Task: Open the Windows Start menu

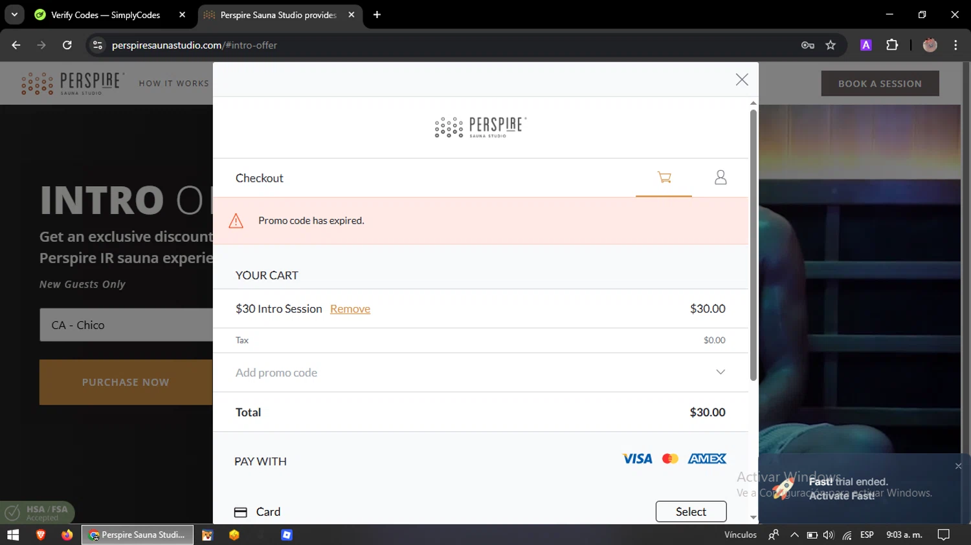Action: pyautogui.click(x=13, y=535)
